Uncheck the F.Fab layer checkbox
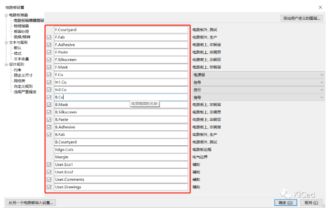Viewport: 331px width, 215px height. (49, 38)
